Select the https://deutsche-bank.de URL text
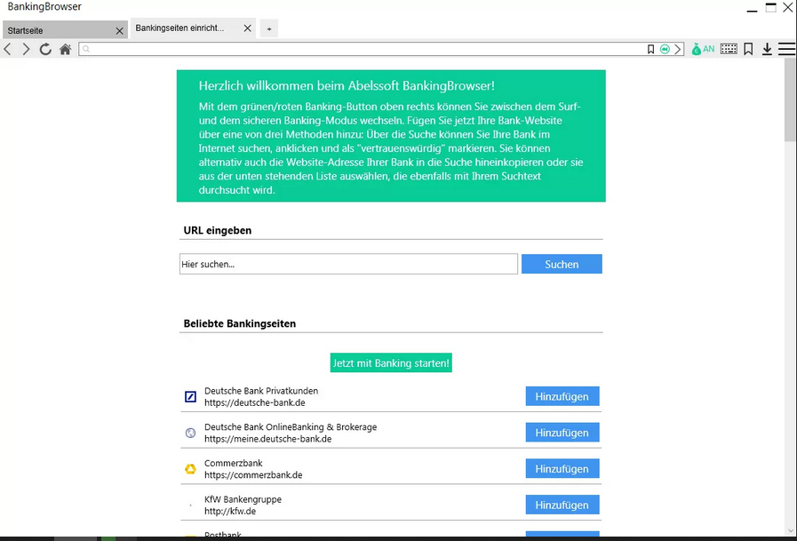The image size is (797, 541). (255, 402)
